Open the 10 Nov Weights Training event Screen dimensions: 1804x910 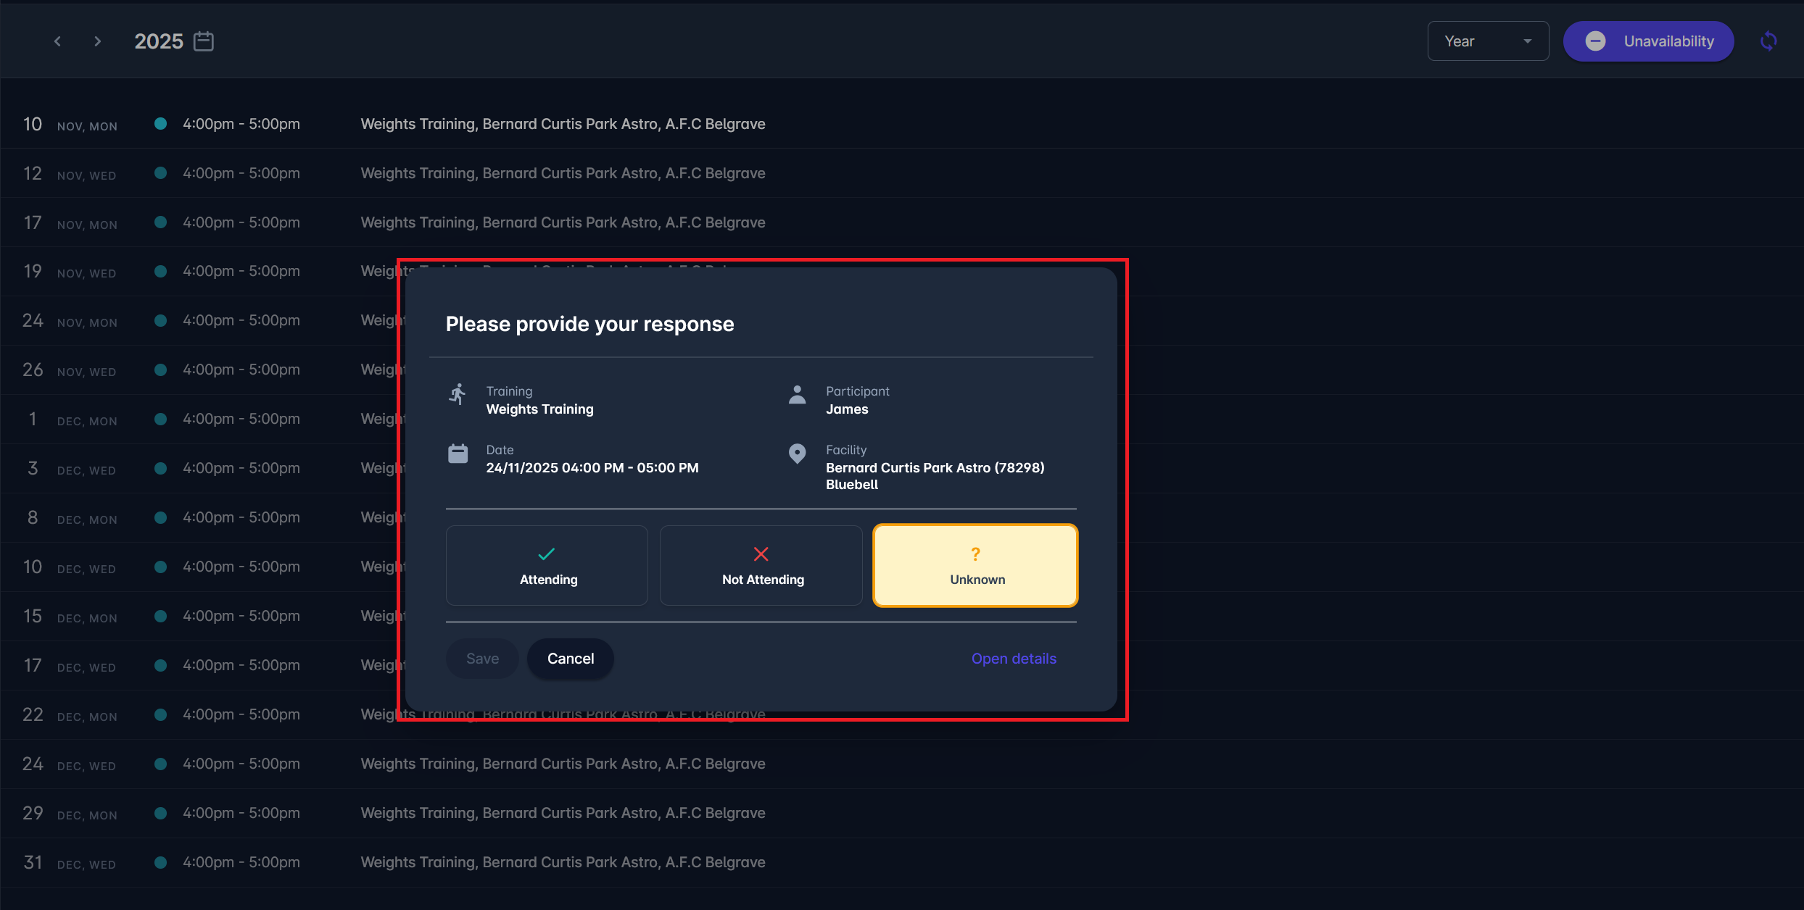tap(563, 124)
